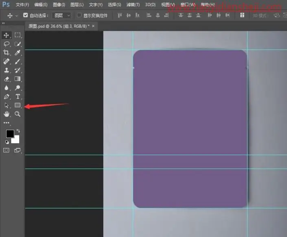Open the Move tool preset picker arrow

[17, 16]
